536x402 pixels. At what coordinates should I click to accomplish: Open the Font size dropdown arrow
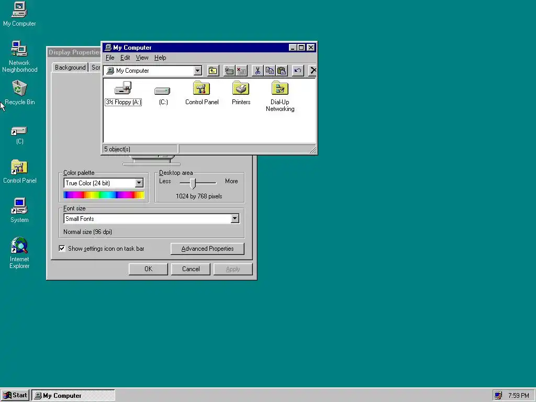(x=234, y=219)
